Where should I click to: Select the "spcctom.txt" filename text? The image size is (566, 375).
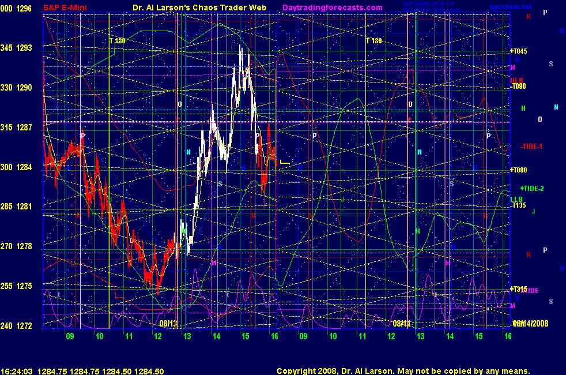pyautogui.click(x=511, y=6)
